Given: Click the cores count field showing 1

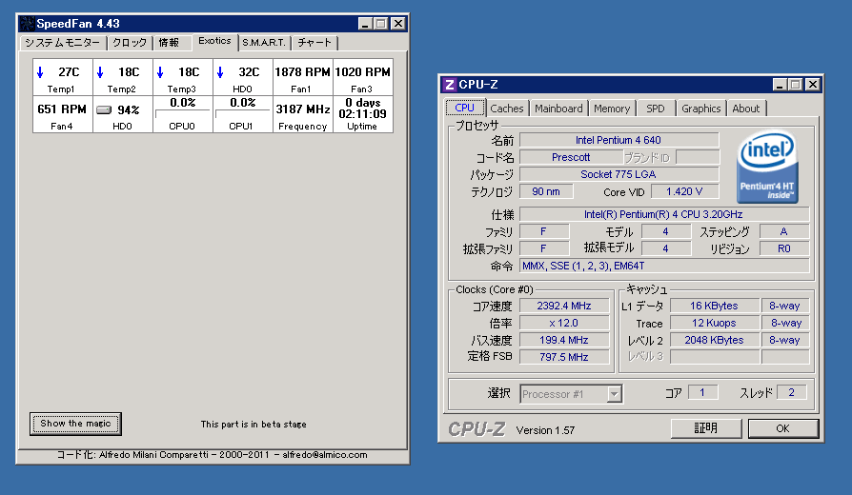Looking at the screenshot, I should click(702, 392).
